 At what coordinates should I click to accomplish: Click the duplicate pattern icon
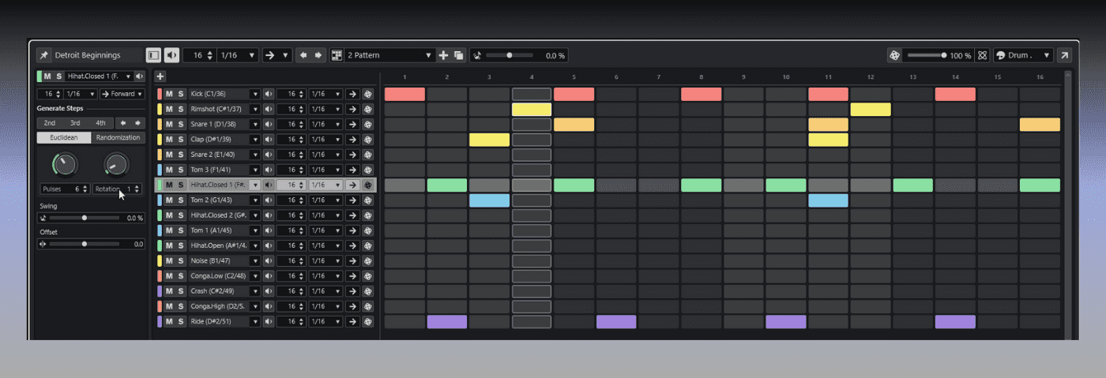coord(459,55)
